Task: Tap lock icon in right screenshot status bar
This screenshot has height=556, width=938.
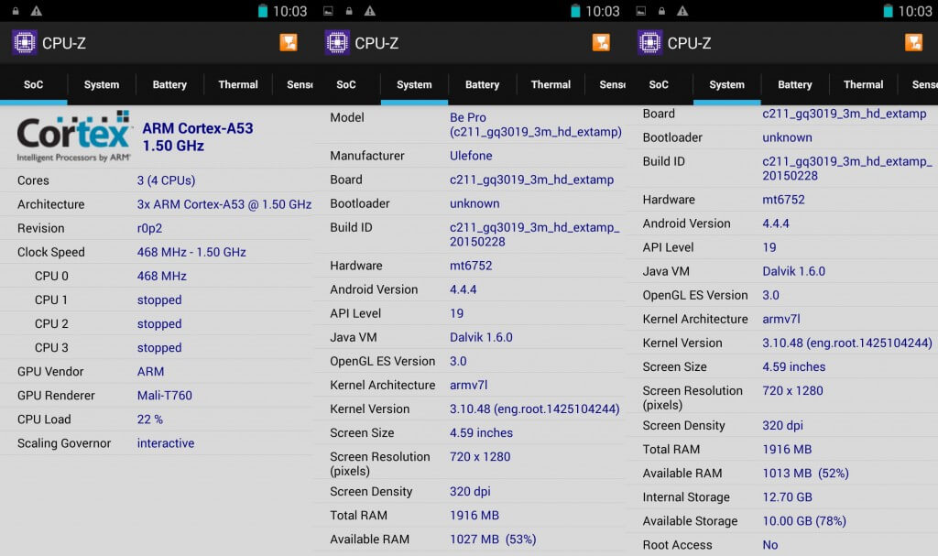Action: (x=661, y=11)
